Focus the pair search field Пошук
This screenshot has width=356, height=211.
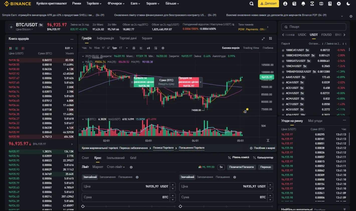314,27
